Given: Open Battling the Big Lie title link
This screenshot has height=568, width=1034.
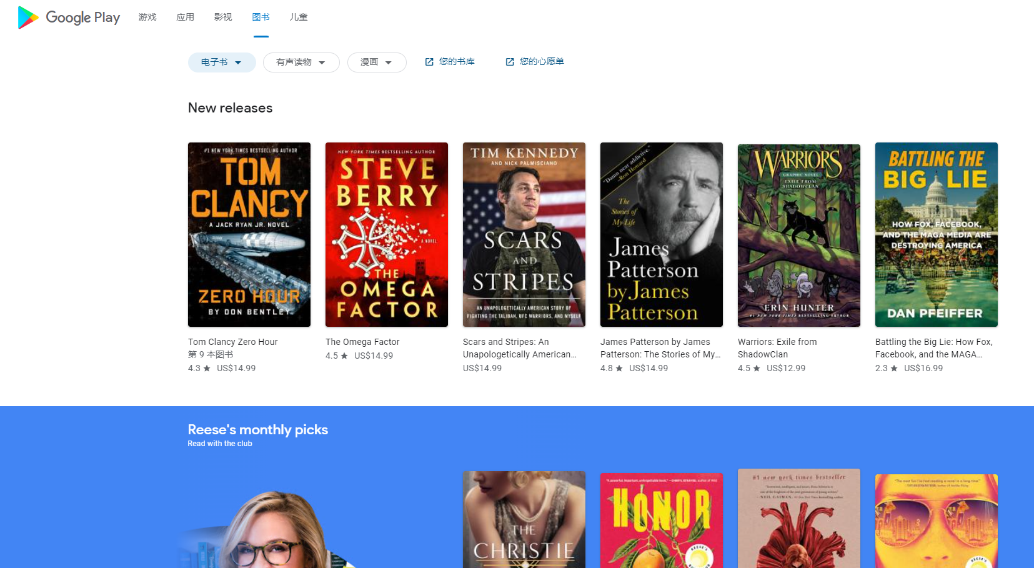Looking at the screenshot, I should pos(934,348).
